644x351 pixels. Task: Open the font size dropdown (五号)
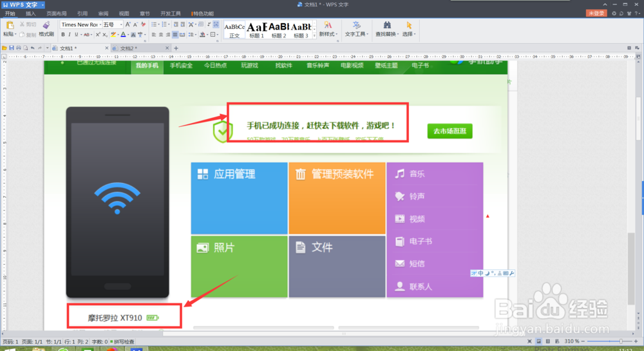coord(121,24)
